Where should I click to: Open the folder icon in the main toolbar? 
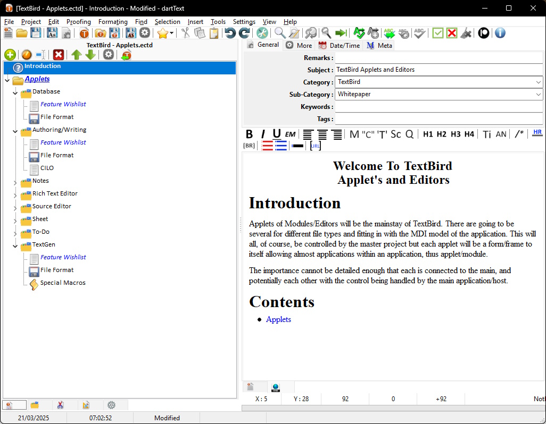pos(22,33)
